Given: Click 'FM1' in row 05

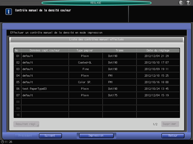Looking at the screenshot, I should [110, 82].
